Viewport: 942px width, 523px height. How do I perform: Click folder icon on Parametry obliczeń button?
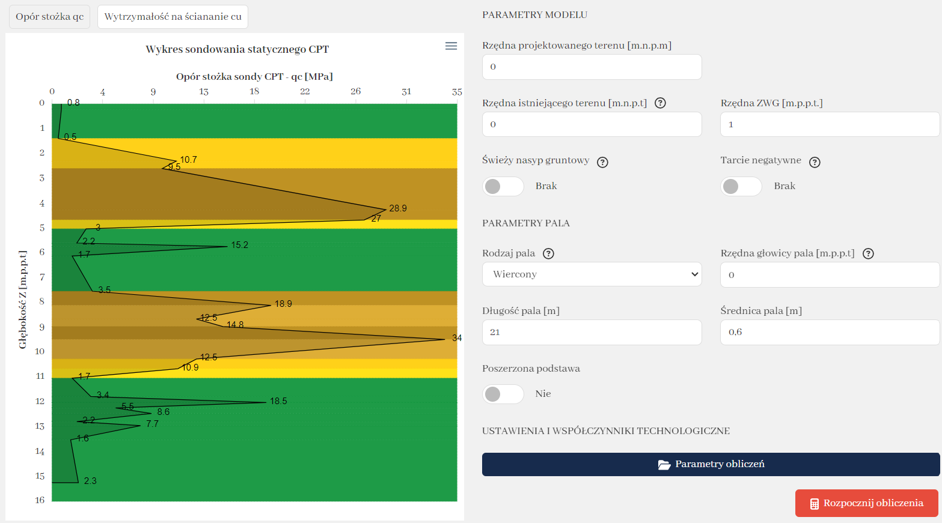[x=664, y=465]
